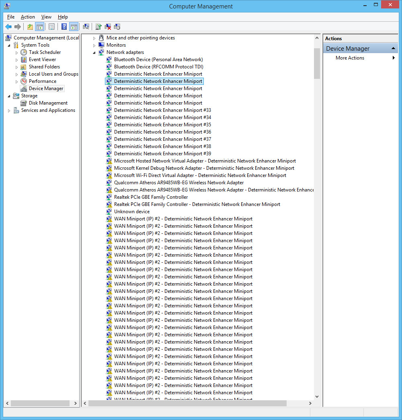Select Bluetooth Device (RFCOMM Protocol TDI)
402x420 pixels.
tap(159, 67)
